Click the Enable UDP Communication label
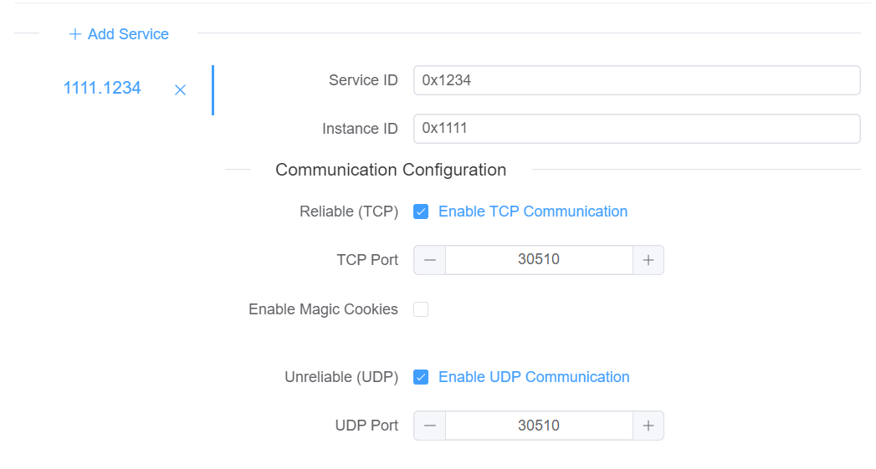 pyautogui.click(x=534, y=377)
